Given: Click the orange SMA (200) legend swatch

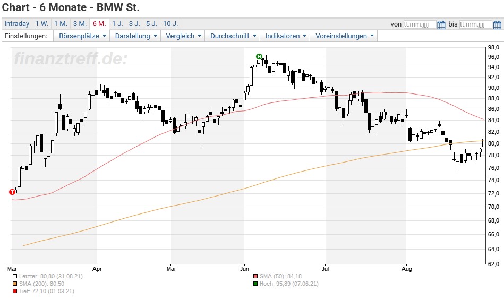Looking at the screenshot, I should (x=15, y=284).
